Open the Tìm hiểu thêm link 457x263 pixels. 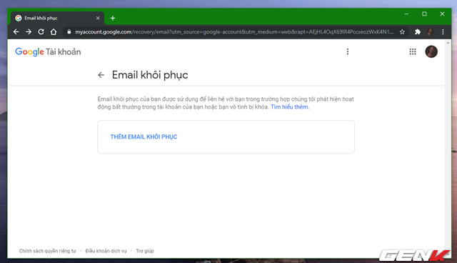[290, 107]
